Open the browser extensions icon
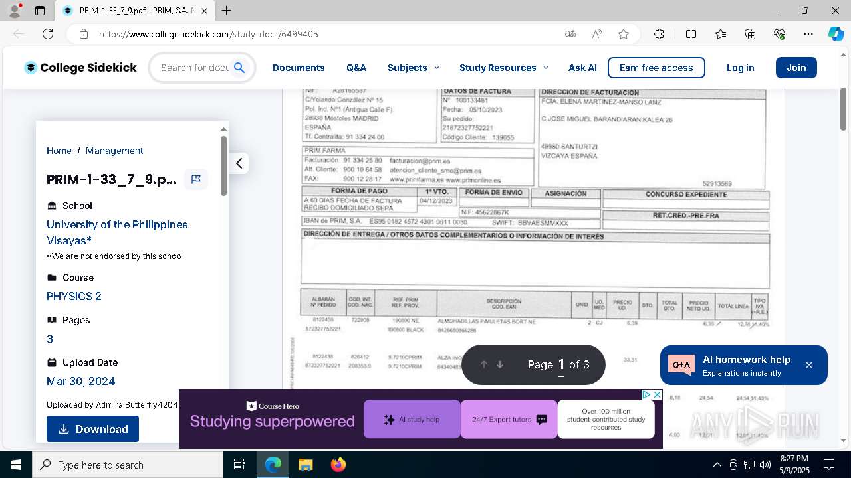Viewport: 851px width, 478px height. 659,34
